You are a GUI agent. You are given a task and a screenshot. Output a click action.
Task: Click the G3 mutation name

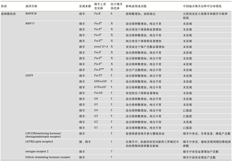(x=96, y=116)
